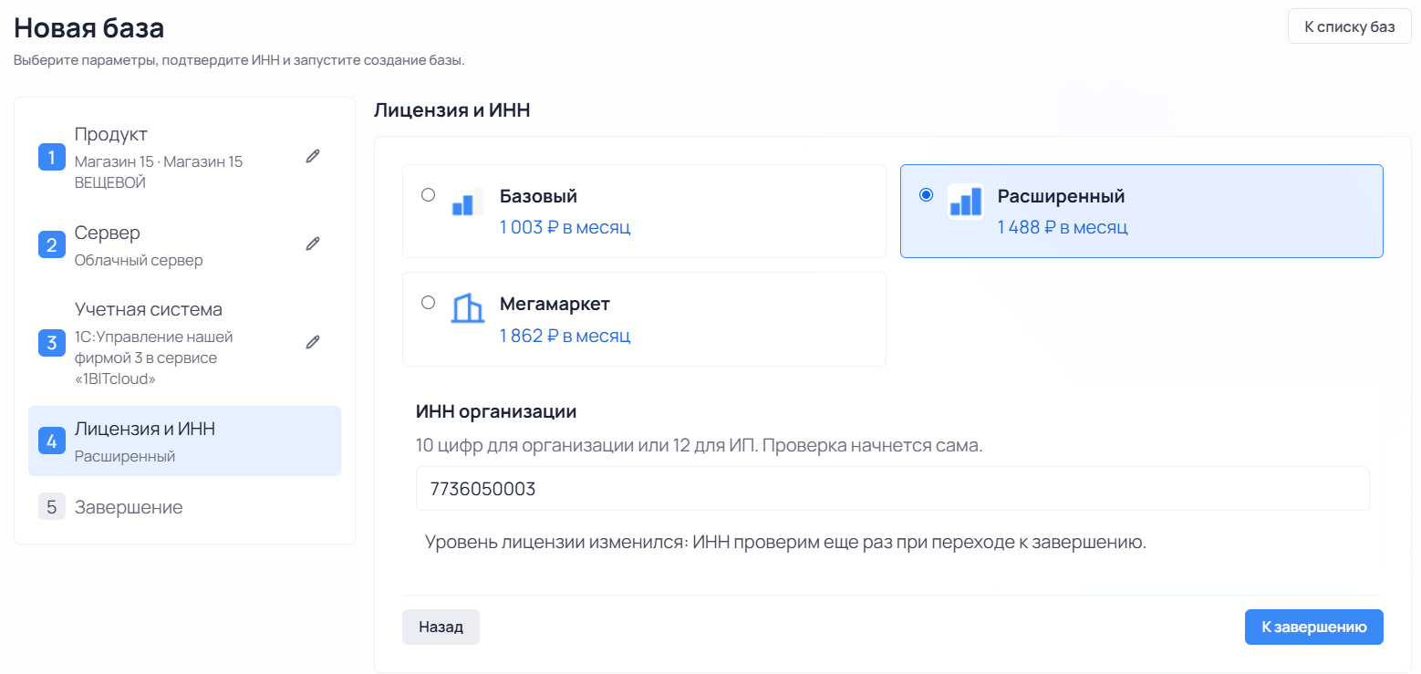Click the Уровень лицензии изменился notice
1421x674 pixels.
pos(785,542)
